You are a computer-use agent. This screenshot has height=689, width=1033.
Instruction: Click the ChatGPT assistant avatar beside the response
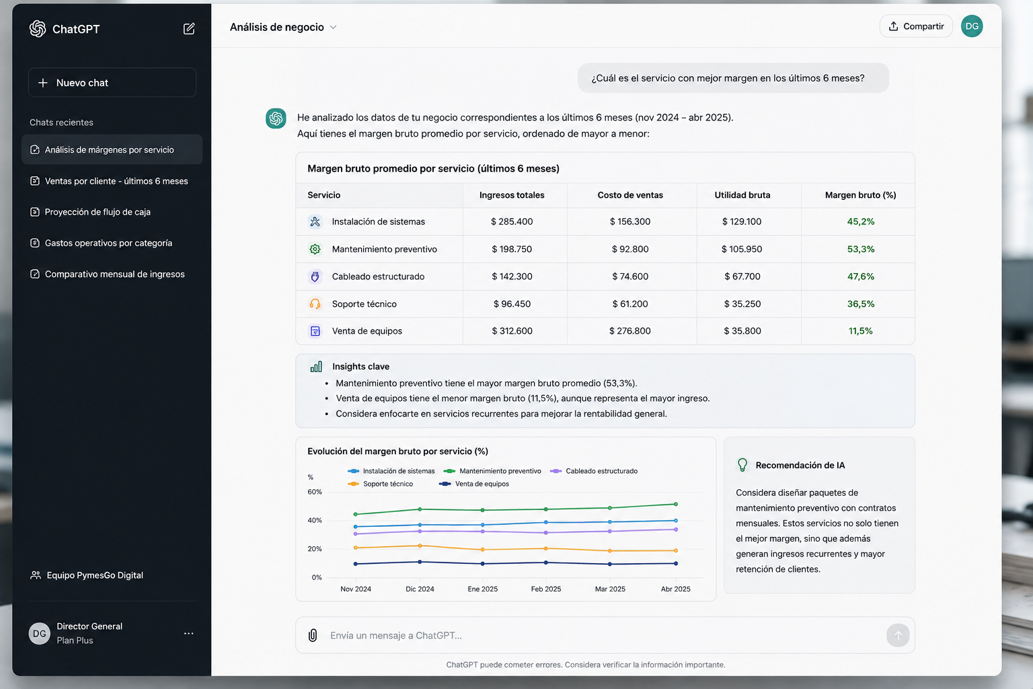coord(276,118)
